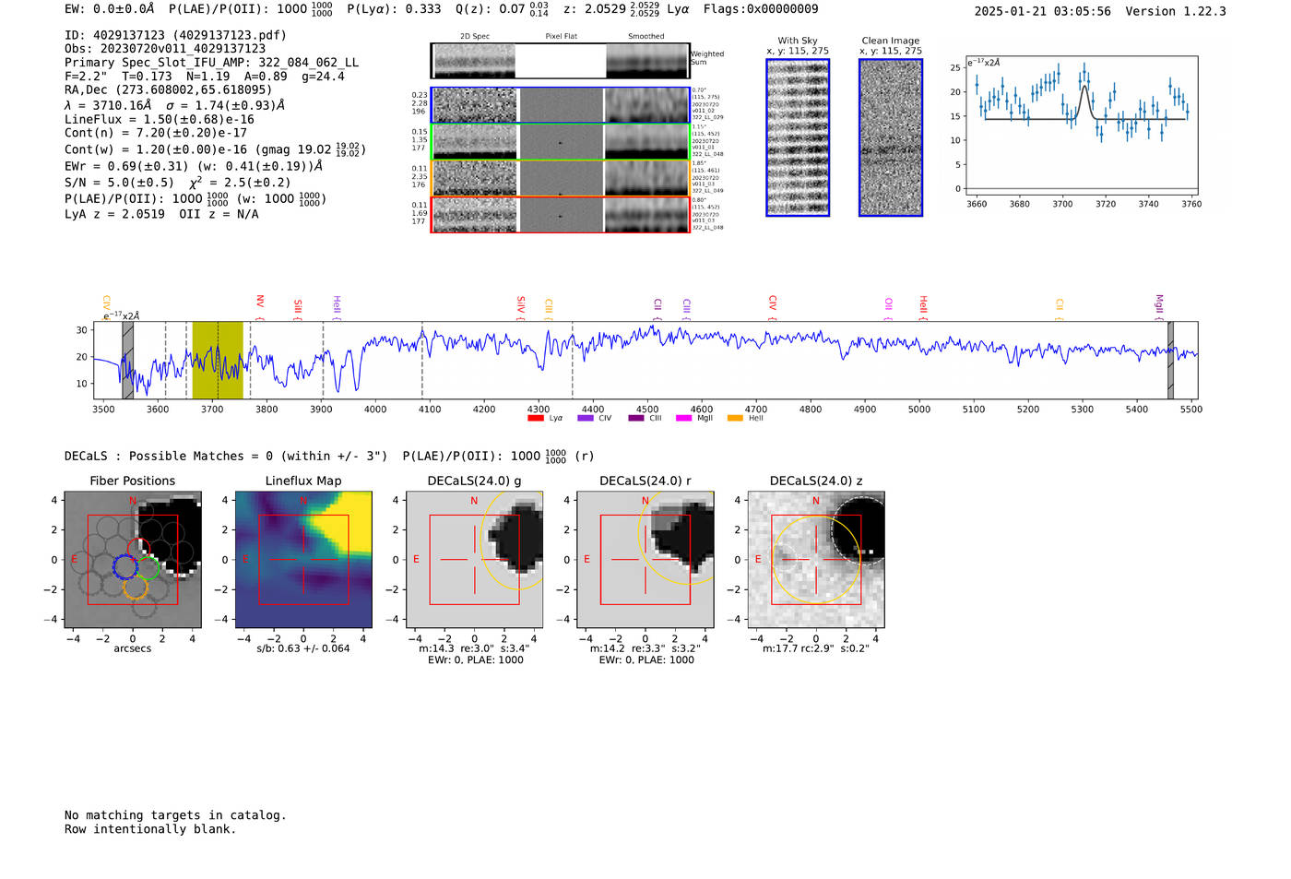Click the Primary Spec_Slot_IFU_AMP line
Viewport: 1291px width, 879px height.
click(x=212, y=63)
